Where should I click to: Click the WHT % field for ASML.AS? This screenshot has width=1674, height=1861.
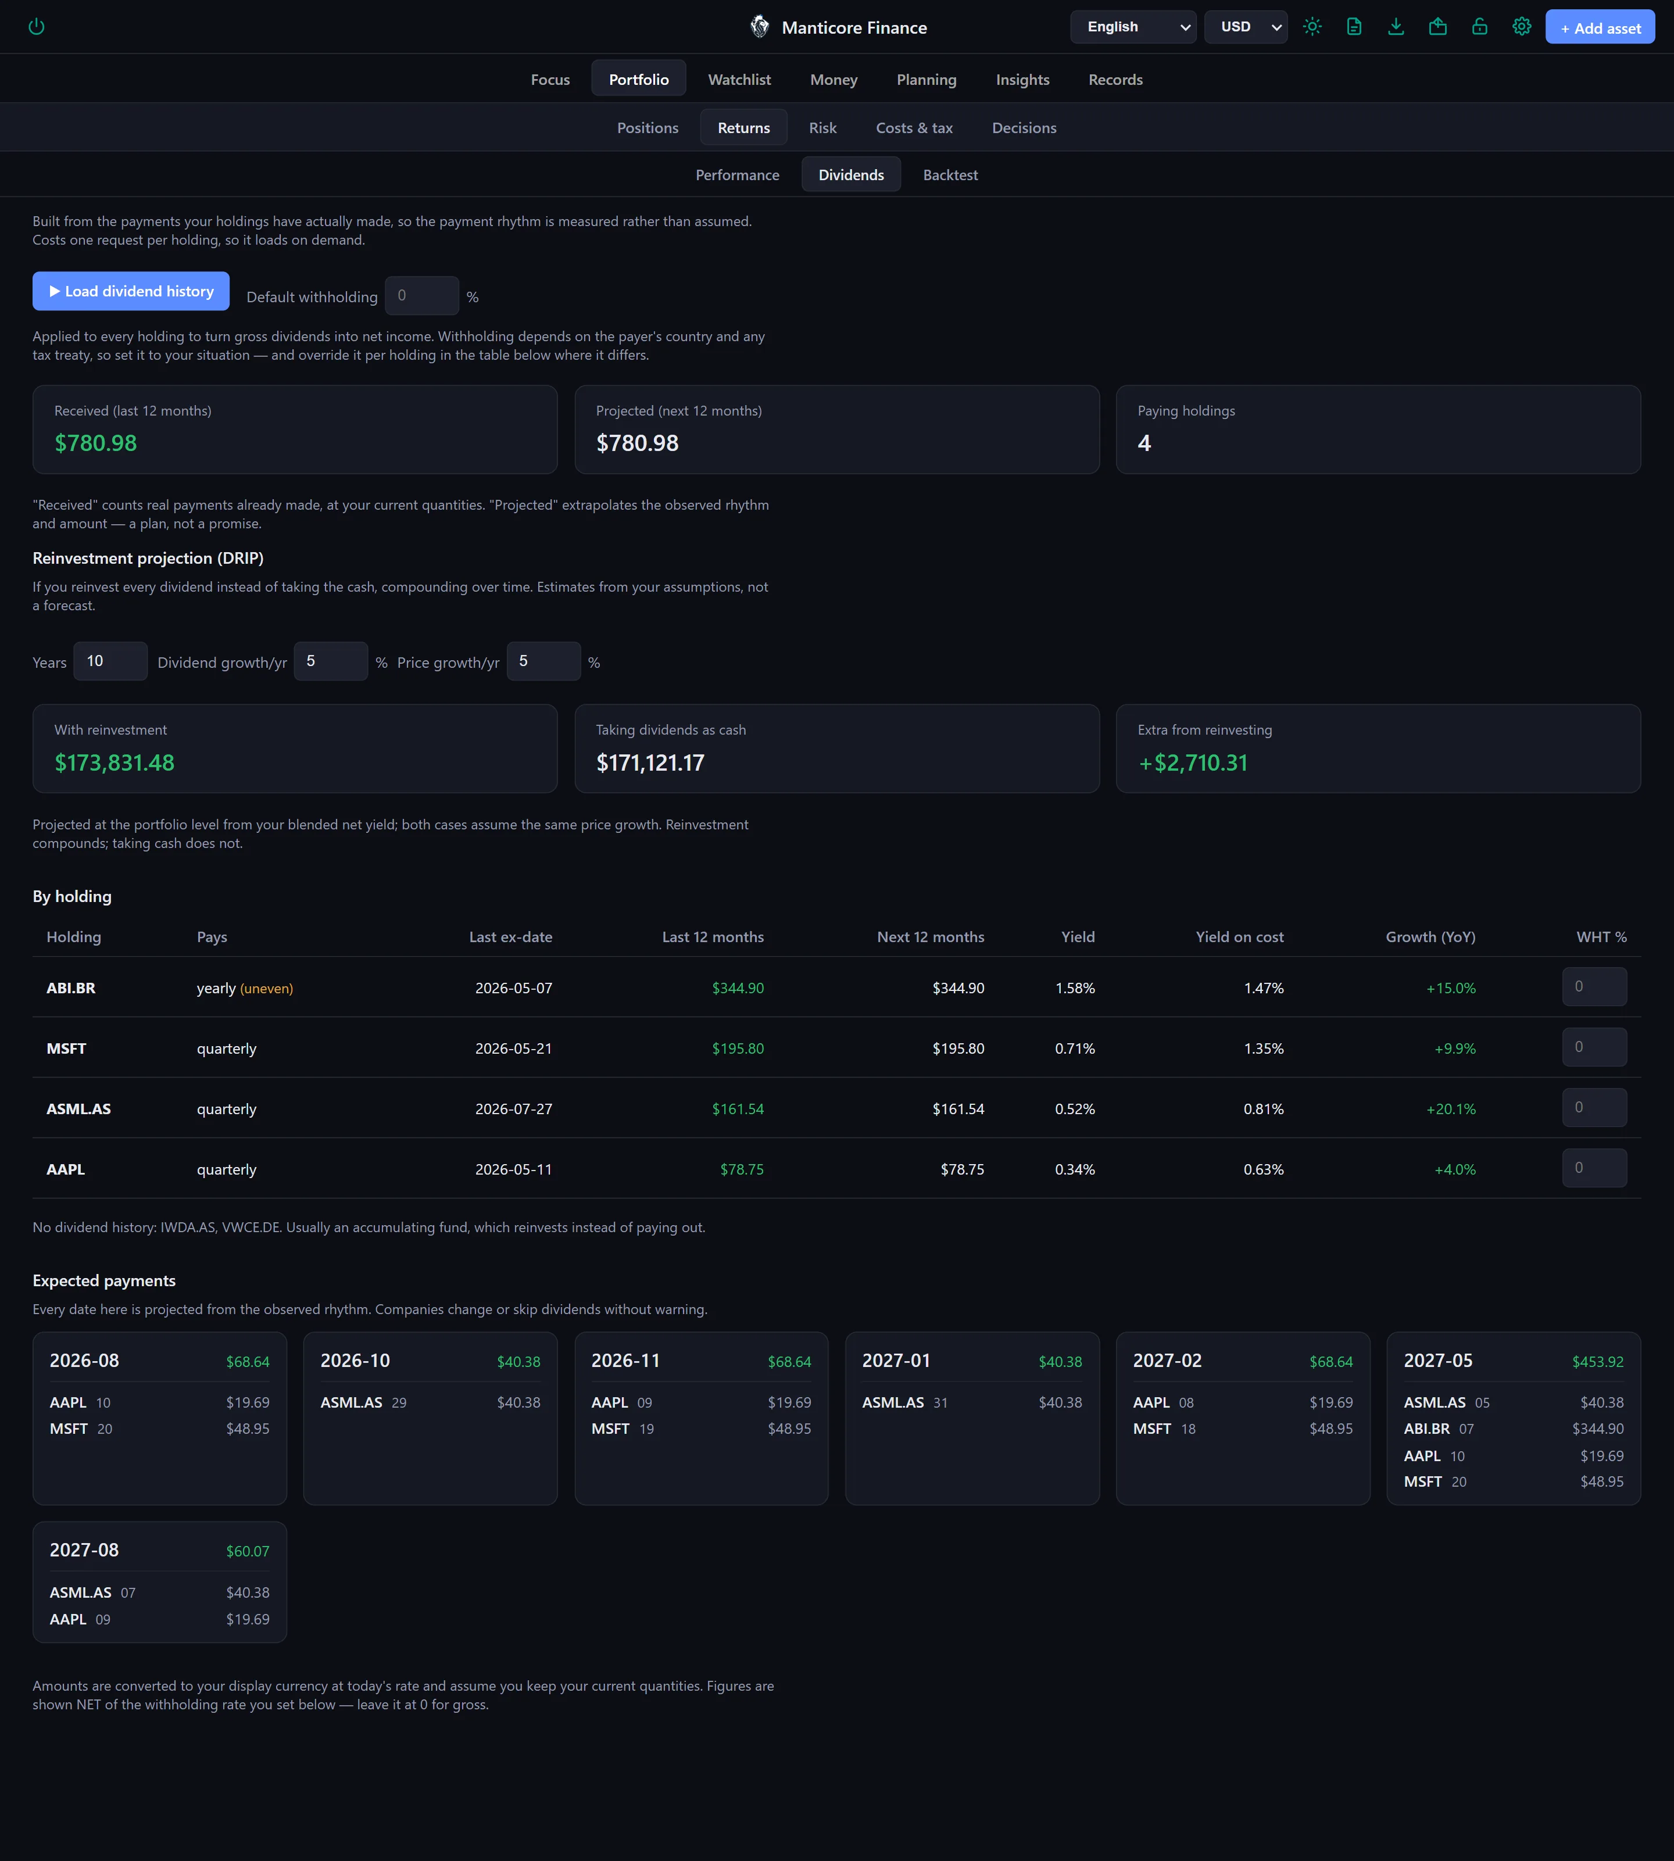1594,1108
